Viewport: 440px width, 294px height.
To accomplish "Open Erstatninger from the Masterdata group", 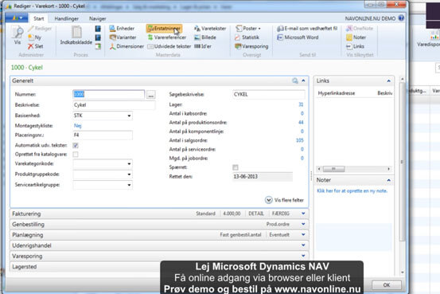I will (164, 29).
